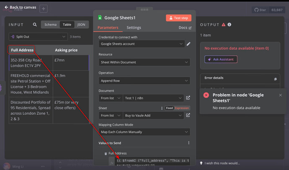The image size is (289, 170).
Task: Select Table view in the Input panel
Action: pyautogui.click(x=67, y=25)
